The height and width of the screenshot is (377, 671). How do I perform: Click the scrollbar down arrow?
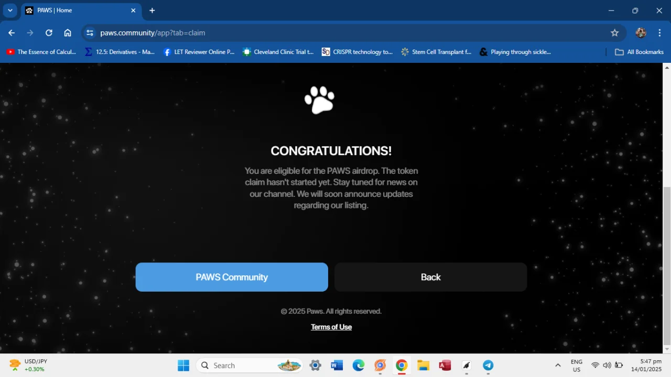pyautogui.click(x=667, y=349)
